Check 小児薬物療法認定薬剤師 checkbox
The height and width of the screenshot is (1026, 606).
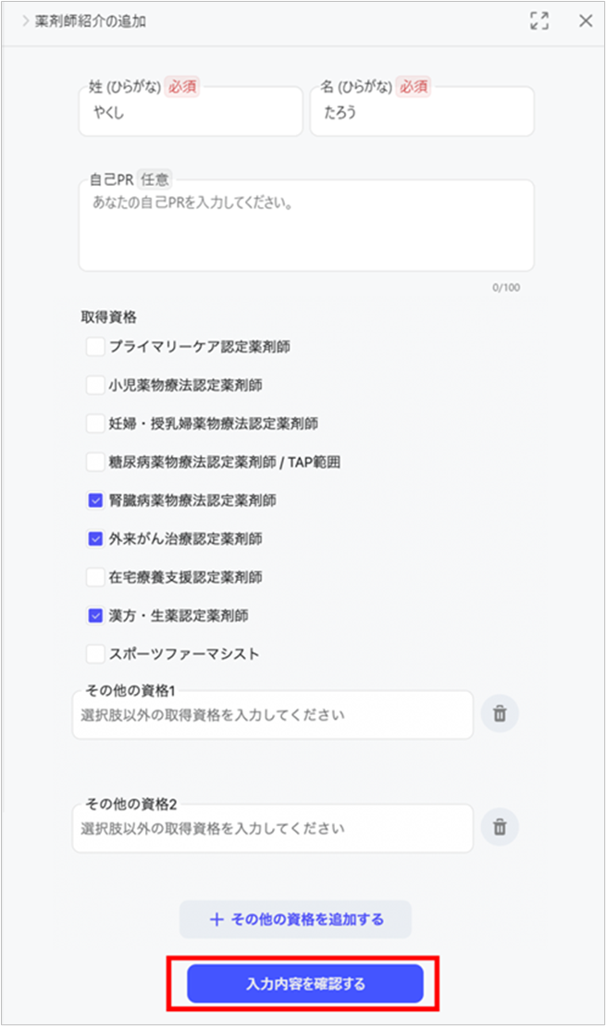pos(95,385)
